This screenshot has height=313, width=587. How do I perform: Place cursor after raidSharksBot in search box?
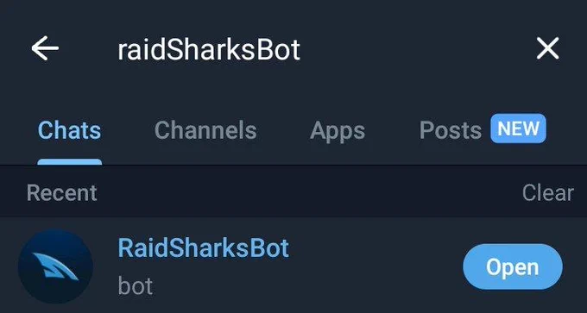[301, 48]
